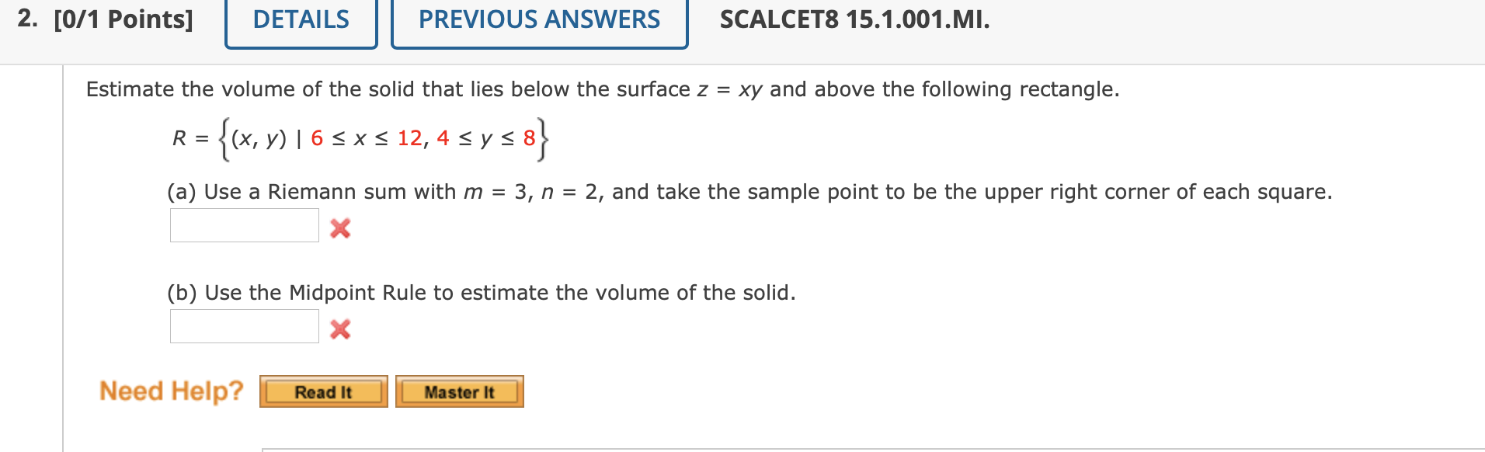
Task: Click the incorrect answer marker for part (a)
Action: [x=339, y=228]
